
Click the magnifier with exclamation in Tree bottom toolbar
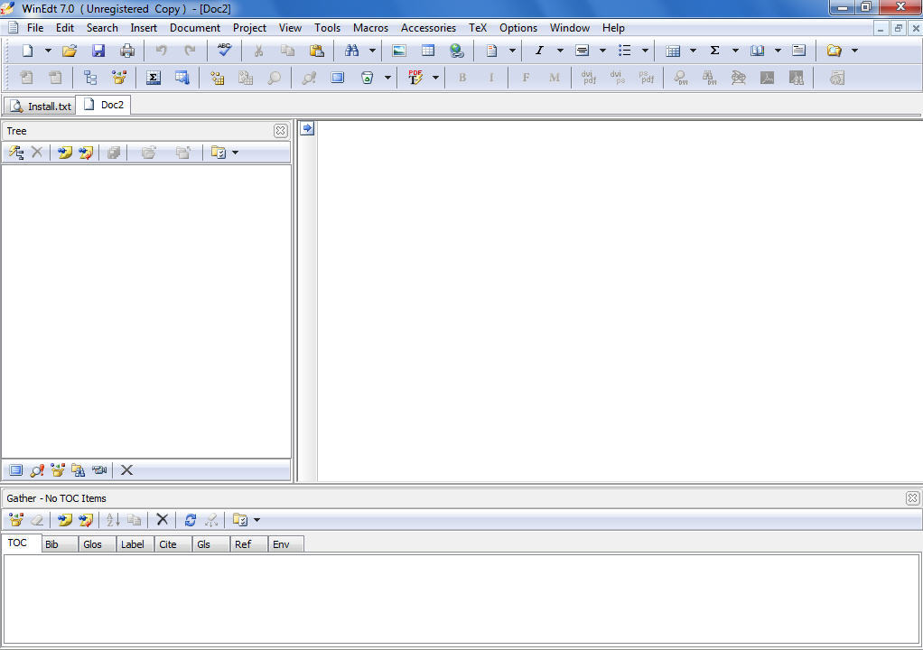[x=37, y=470]
